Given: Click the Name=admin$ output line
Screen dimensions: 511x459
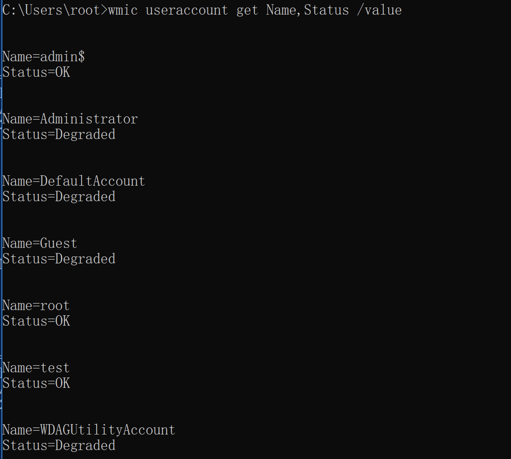Looking at the screenshot, I should 44,57.
